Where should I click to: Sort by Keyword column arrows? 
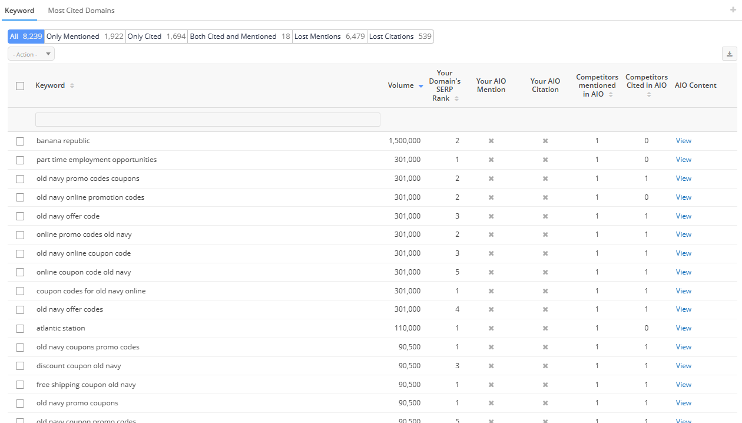pos(72,86)
